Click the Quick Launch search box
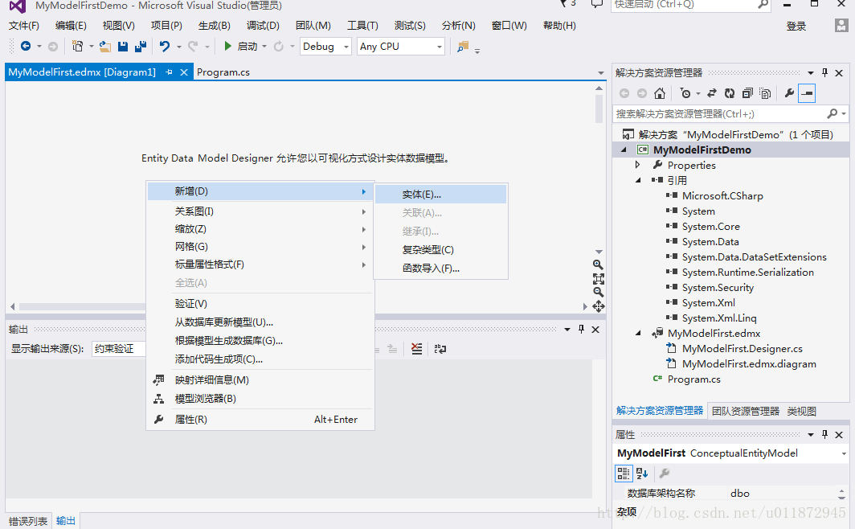Image resolution: width=855 pixels, height=529 pixels. tap(685, 5)
